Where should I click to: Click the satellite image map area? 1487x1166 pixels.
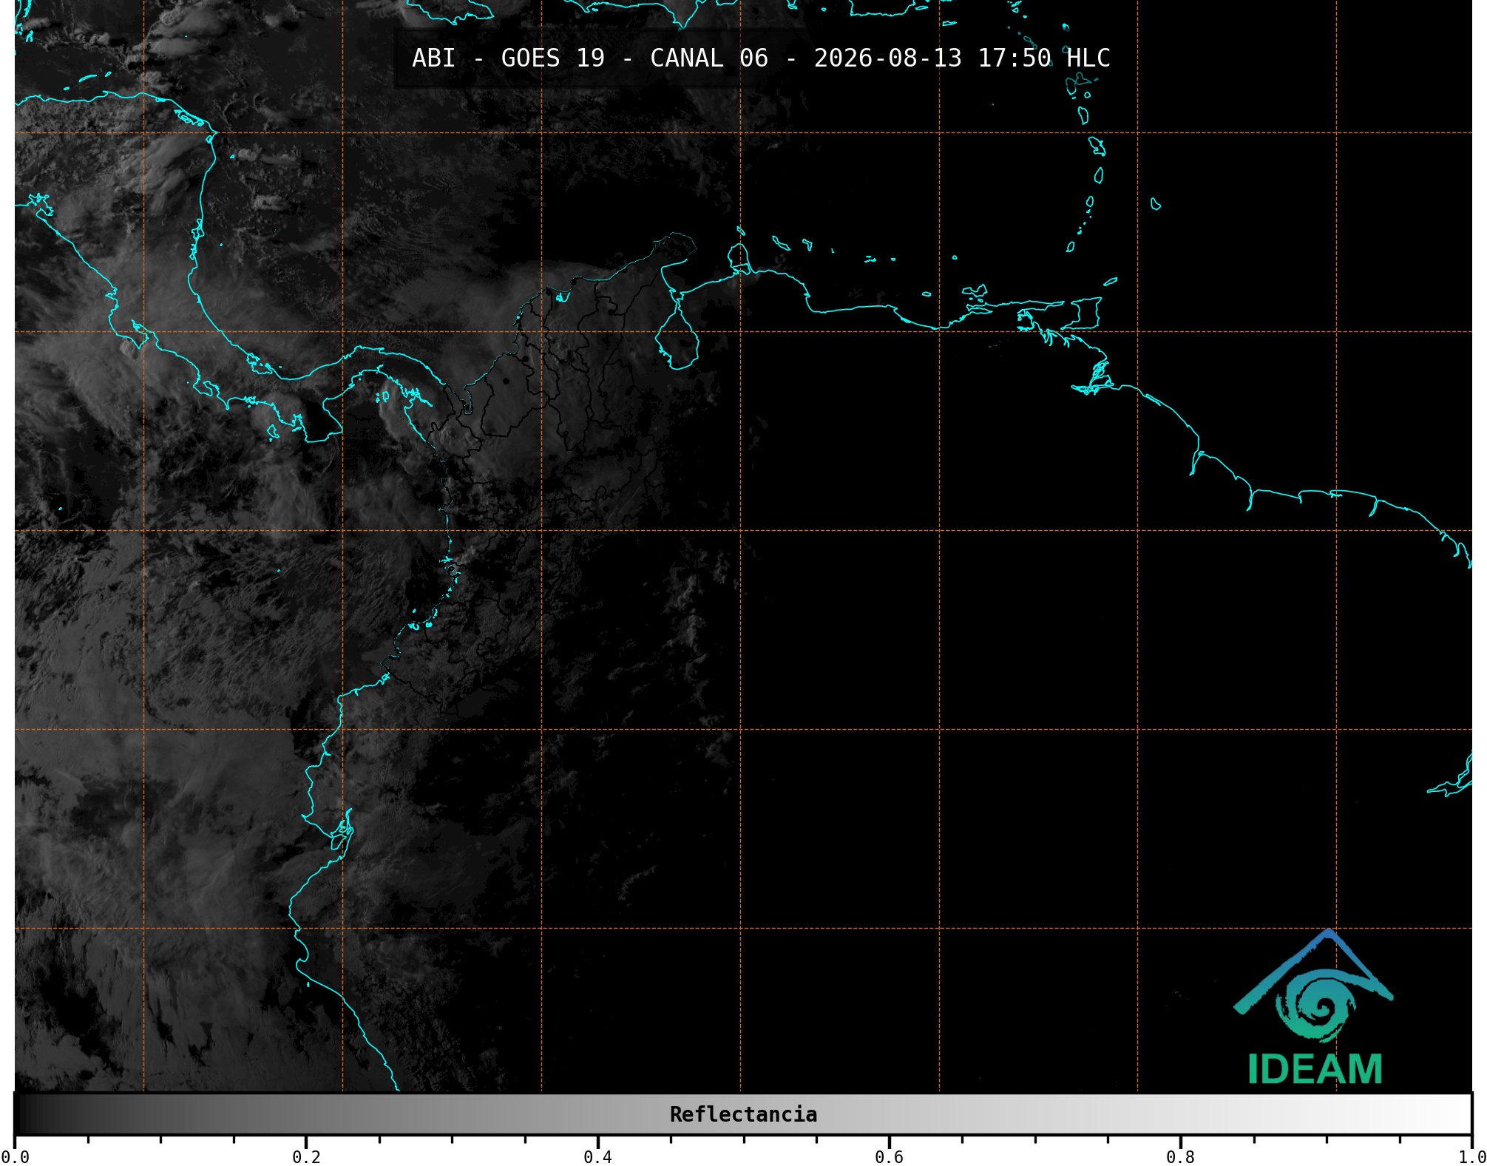pos(743,546)
